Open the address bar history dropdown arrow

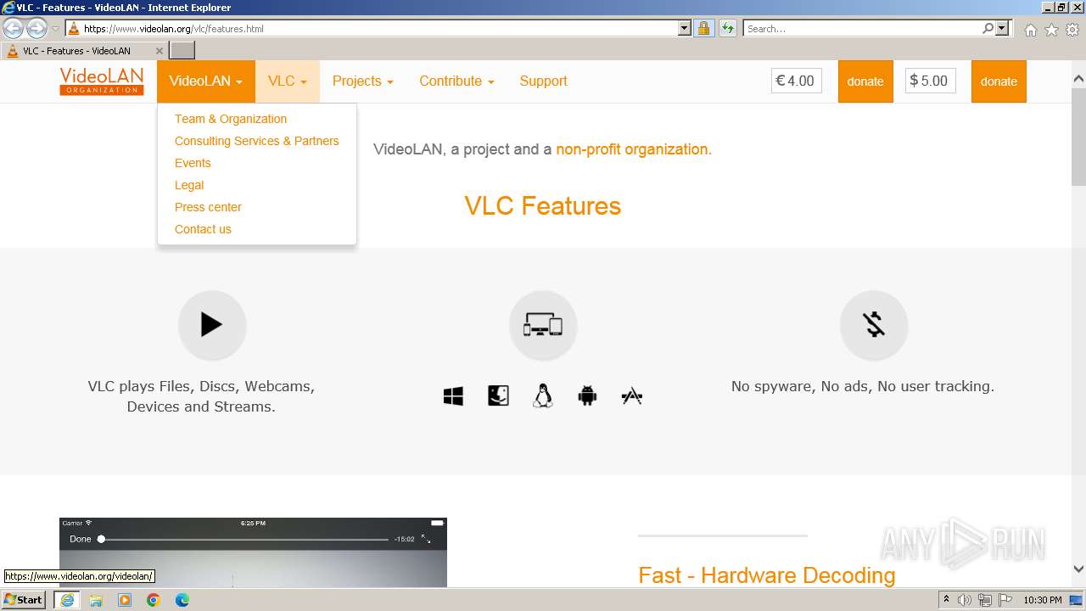[x=685, y=28]
